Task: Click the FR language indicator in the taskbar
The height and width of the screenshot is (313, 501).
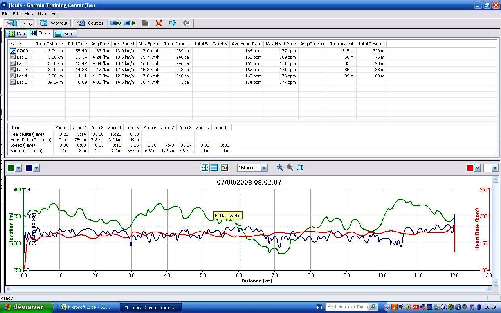Action: (x=319, y=308)
